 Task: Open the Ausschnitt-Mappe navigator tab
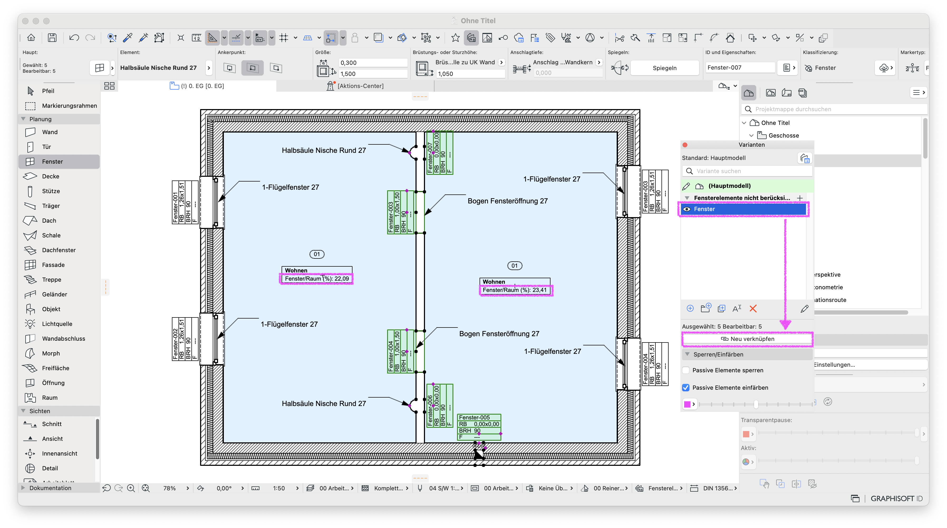pyautogui.click(x=771, y=92)
